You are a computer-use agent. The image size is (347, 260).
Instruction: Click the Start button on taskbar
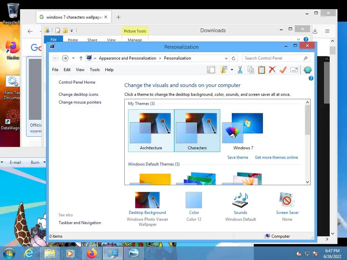pos(9,253)
